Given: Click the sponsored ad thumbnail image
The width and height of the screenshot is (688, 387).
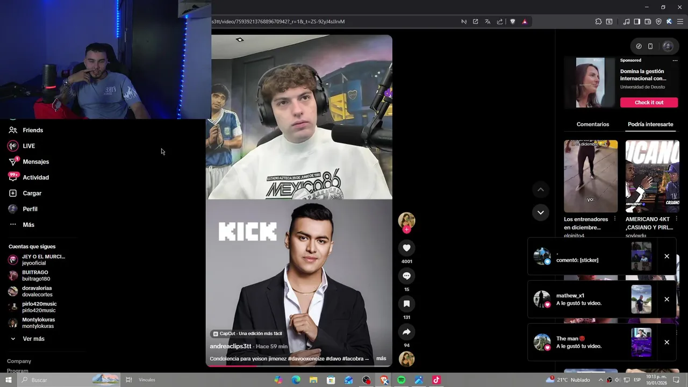Looking at the screenshot, I should 590,83.
